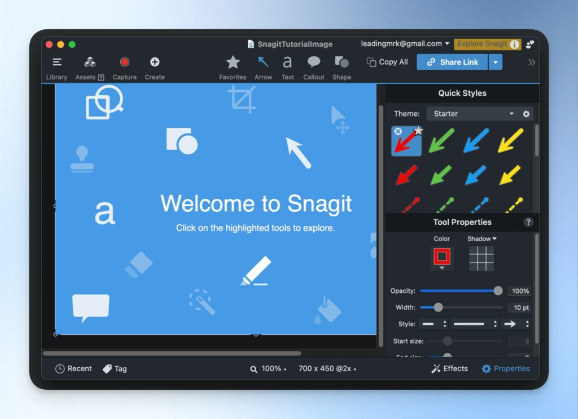Select the short green arrow style
This screenshot has height=419, width=578.
[441, 175]
